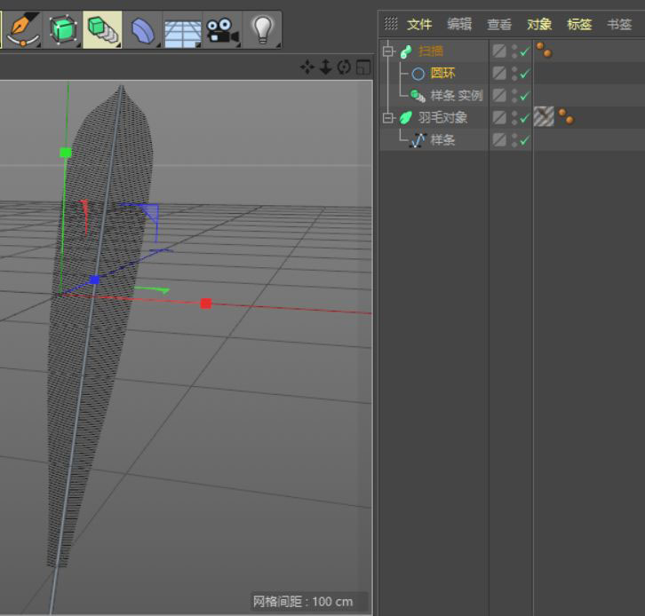Click the viewport pan (move camera) icon
The width and height of the screenshot is (645, 616).
coord(307,67)
